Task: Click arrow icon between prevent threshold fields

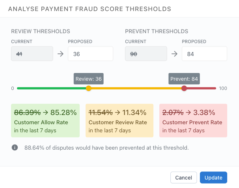Action: pyautogui.click(x=174, y=54)
